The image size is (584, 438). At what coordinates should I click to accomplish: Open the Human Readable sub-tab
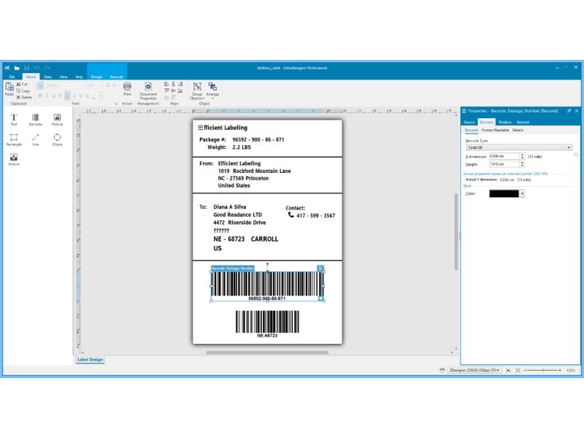495,130
